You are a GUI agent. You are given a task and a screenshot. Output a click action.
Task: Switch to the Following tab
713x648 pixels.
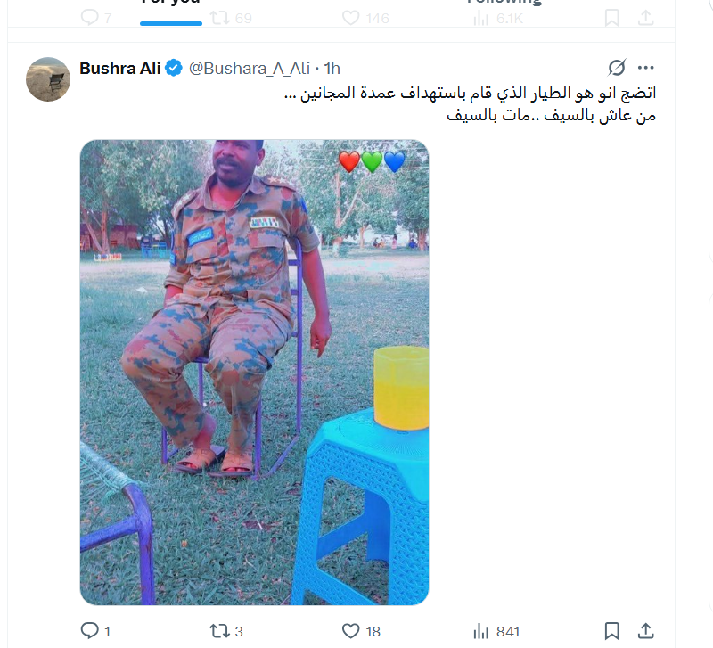point(504,4)
